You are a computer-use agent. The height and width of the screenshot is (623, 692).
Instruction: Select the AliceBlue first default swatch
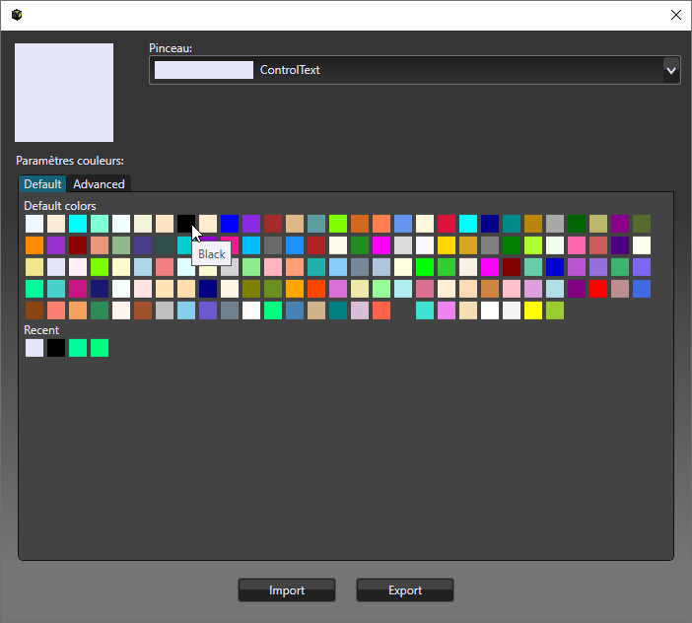(35, 224)
